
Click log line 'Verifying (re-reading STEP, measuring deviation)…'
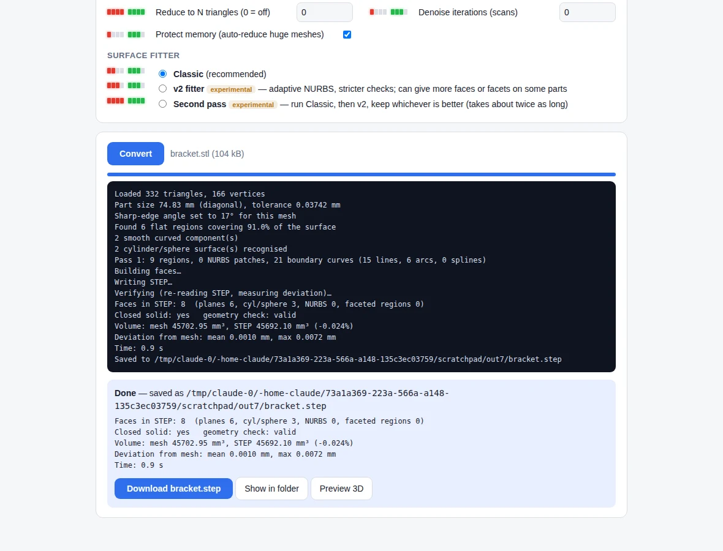click(223, 293)
